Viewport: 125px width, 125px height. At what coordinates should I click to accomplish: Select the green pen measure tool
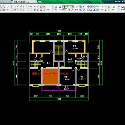click(102, 7)
